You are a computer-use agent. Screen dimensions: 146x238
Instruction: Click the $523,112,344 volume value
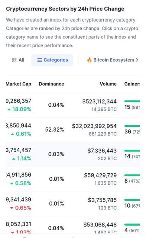pos(100,102)
